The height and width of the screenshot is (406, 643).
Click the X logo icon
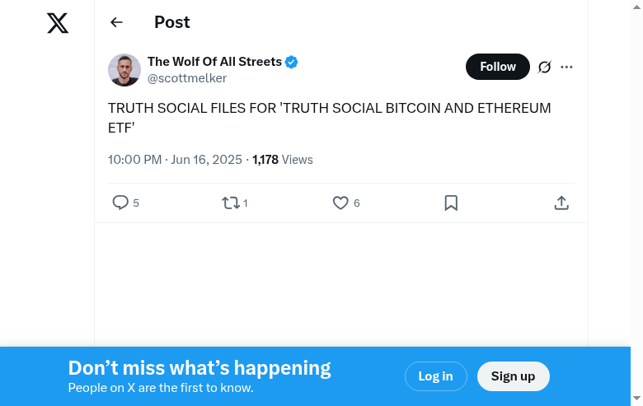pos(58,23)
